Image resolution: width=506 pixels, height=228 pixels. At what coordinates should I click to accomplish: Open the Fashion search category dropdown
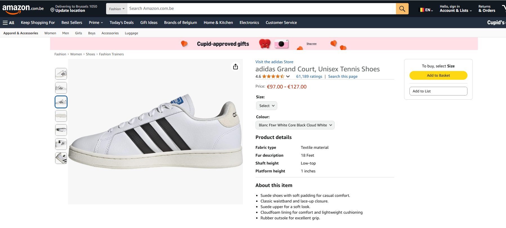117,9
